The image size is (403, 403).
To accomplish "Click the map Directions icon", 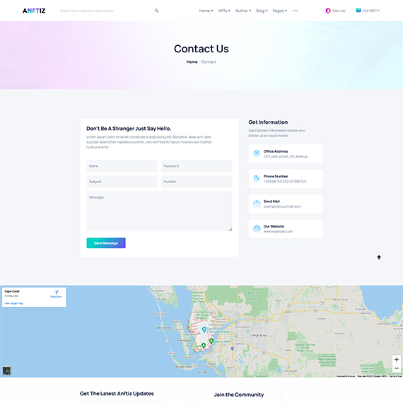I will [57, 292].
